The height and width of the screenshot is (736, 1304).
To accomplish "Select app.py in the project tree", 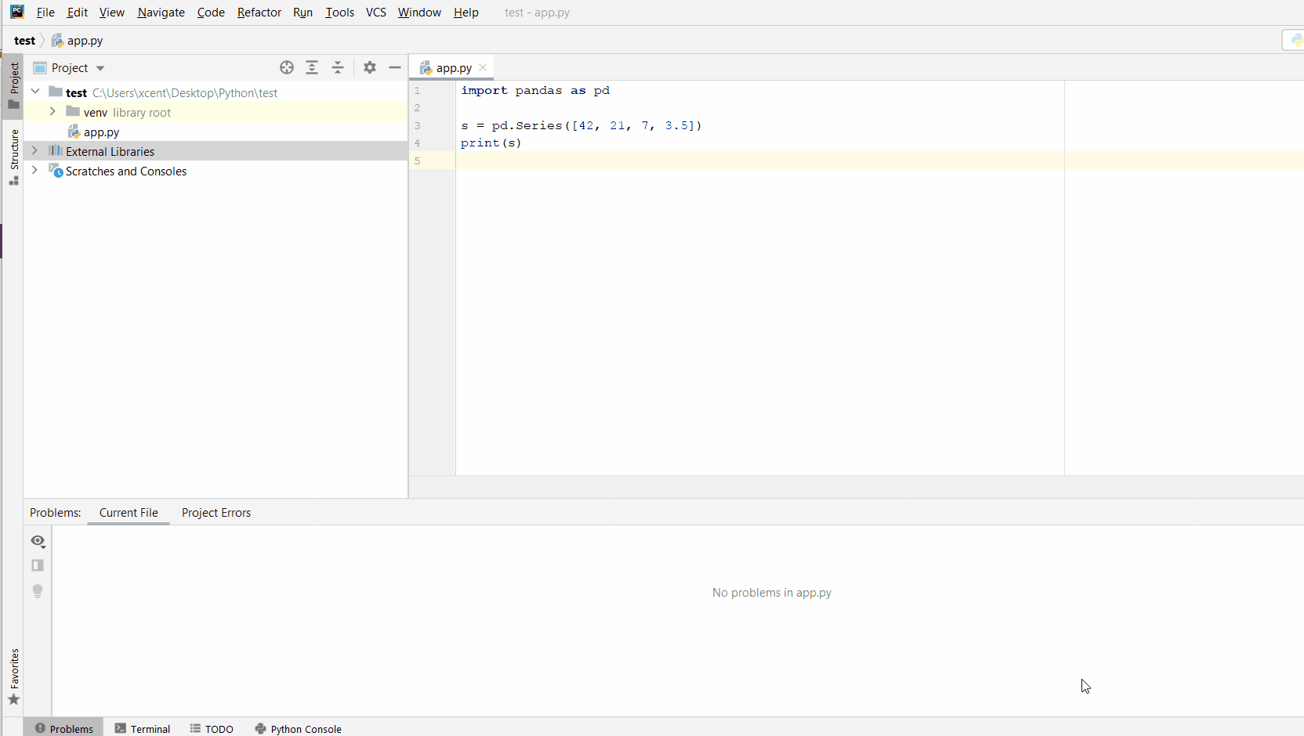I will coord(101,132).
